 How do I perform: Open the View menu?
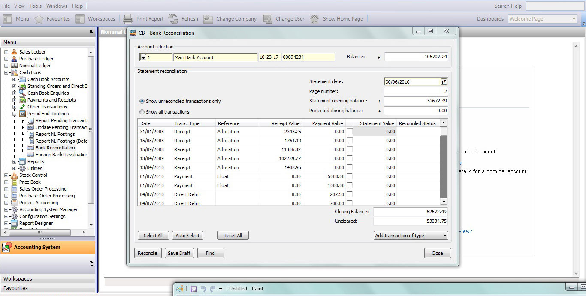click(19, 6)
